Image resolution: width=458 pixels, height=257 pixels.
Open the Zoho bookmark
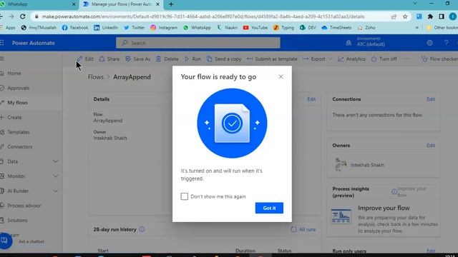[x=366, y=28]
